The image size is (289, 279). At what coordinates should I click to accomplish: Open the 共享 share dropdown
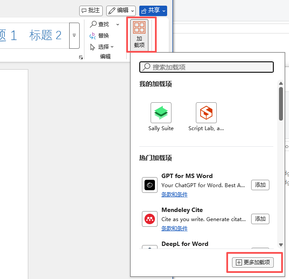(x=153, y=11)
